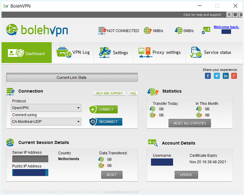Open the VPN Log tab
The height and width of the screenshot is (195, 244).
73,53
